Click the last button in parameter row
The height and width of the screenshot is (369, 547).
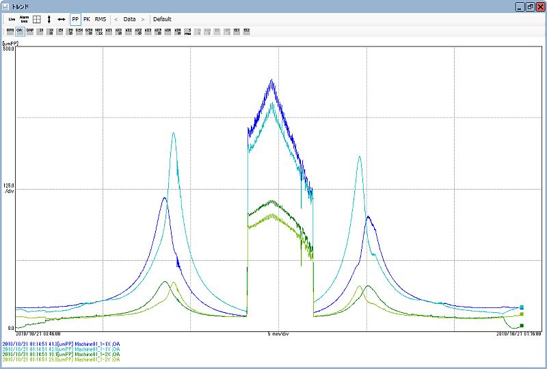[247, 31]
